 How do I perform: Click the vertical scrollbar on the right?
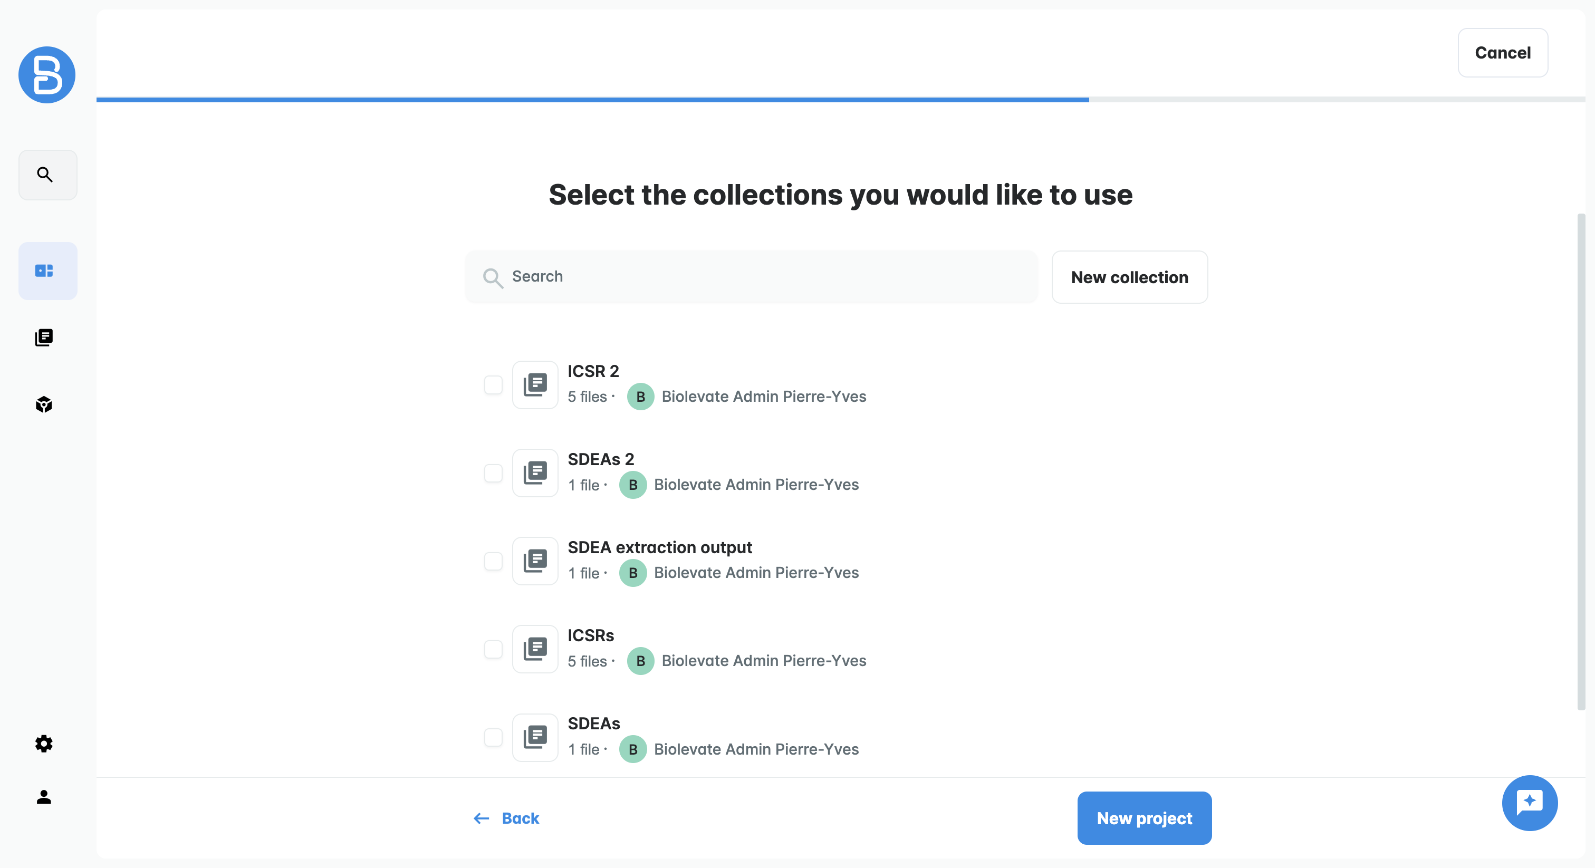1581,461
